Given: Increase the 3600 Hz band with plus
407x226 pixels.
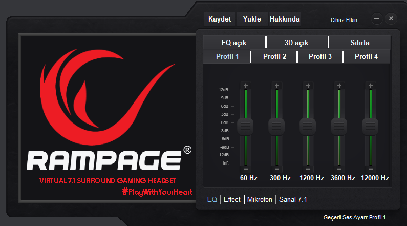Looking at the screenshot, I should tap(339, 86).
